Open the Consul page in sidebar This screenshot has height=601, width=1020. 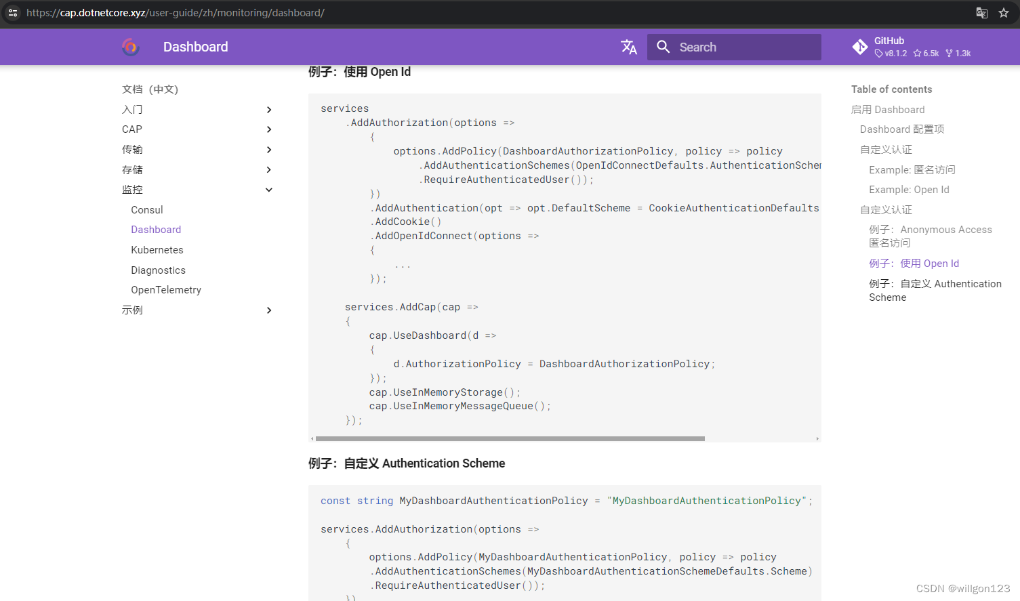point(147,210)
